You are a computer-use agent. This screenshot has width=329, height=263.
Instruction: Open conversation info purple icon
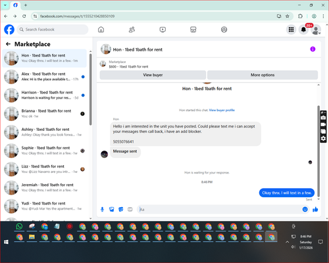tap(313, 49)
